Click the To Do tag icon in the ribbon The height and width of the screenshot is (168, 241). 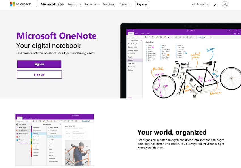point(191,37)
